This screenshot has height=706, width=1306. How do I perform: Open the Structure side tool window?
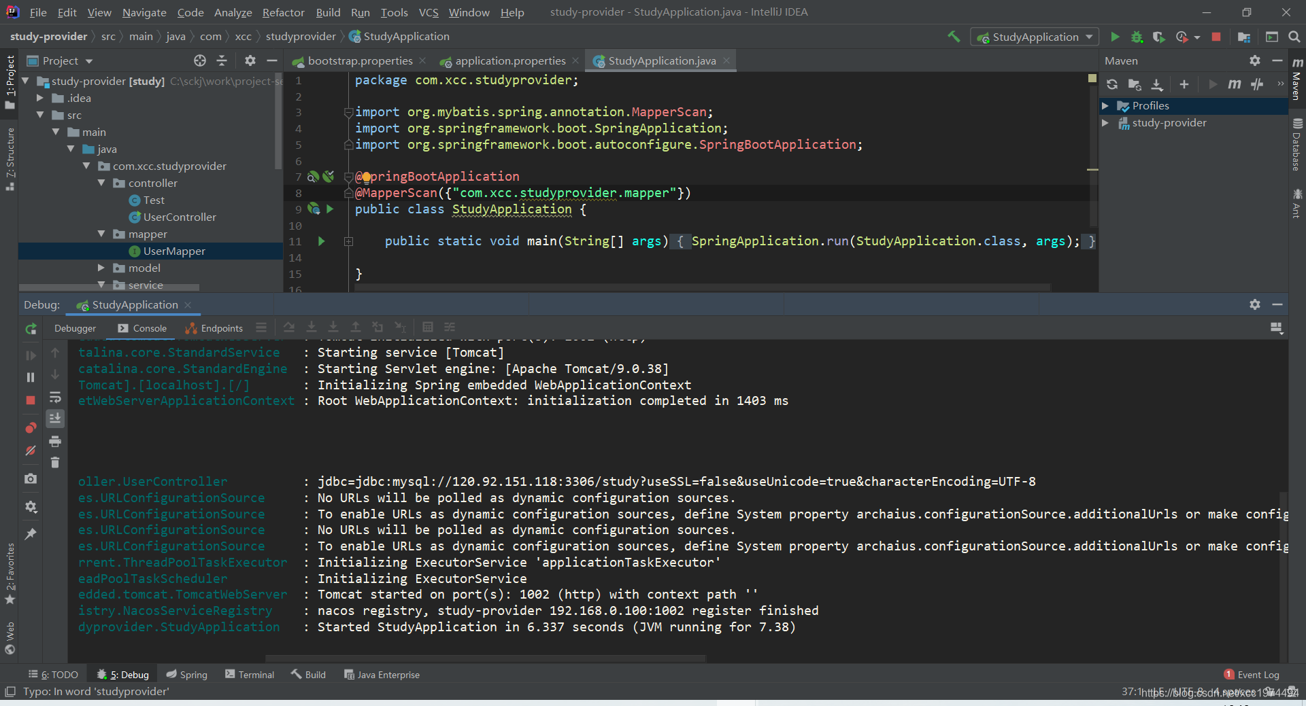[10, 158]
